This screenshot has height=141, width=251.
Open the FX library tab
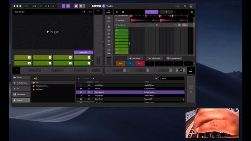click(x=21, y=89)
